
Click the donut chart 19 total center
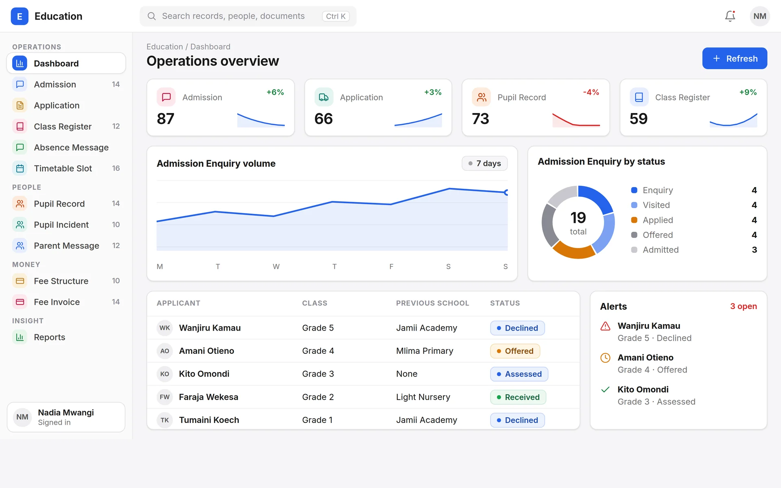coord(578,222)
